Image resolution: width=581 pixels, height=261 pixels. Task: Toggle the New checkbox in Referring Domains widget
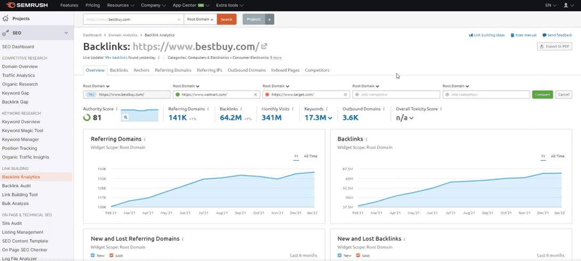(94, 256)
